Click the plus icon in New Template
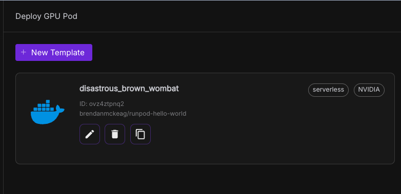Image resolution: width=401 pixels, height=194 pixels. click(24, 52)
